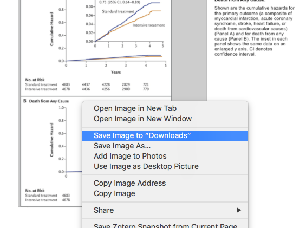306x228 pixels.
Task: Choose Add Image to Photos
Action: [x=165, y=156]
